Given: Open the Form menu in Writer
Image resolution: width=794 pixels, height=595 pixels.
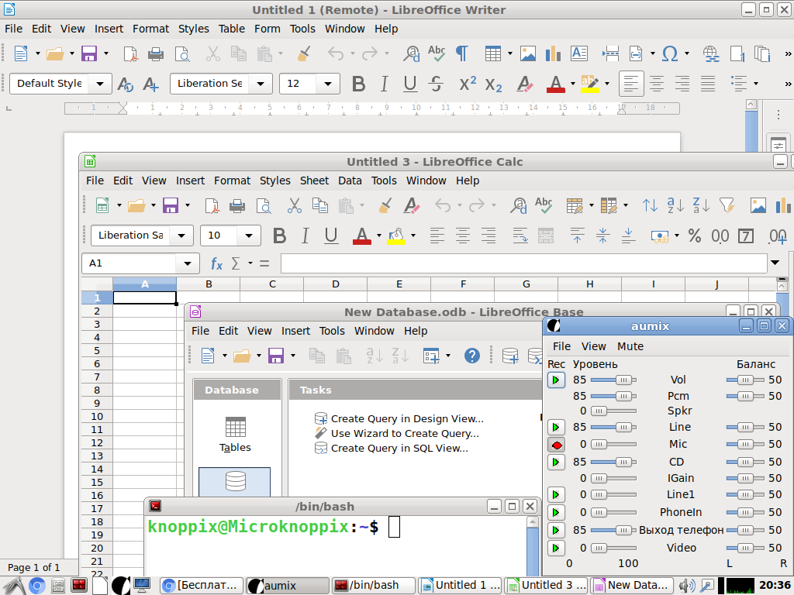Looking at the screenshot, I should click(268, 29).
